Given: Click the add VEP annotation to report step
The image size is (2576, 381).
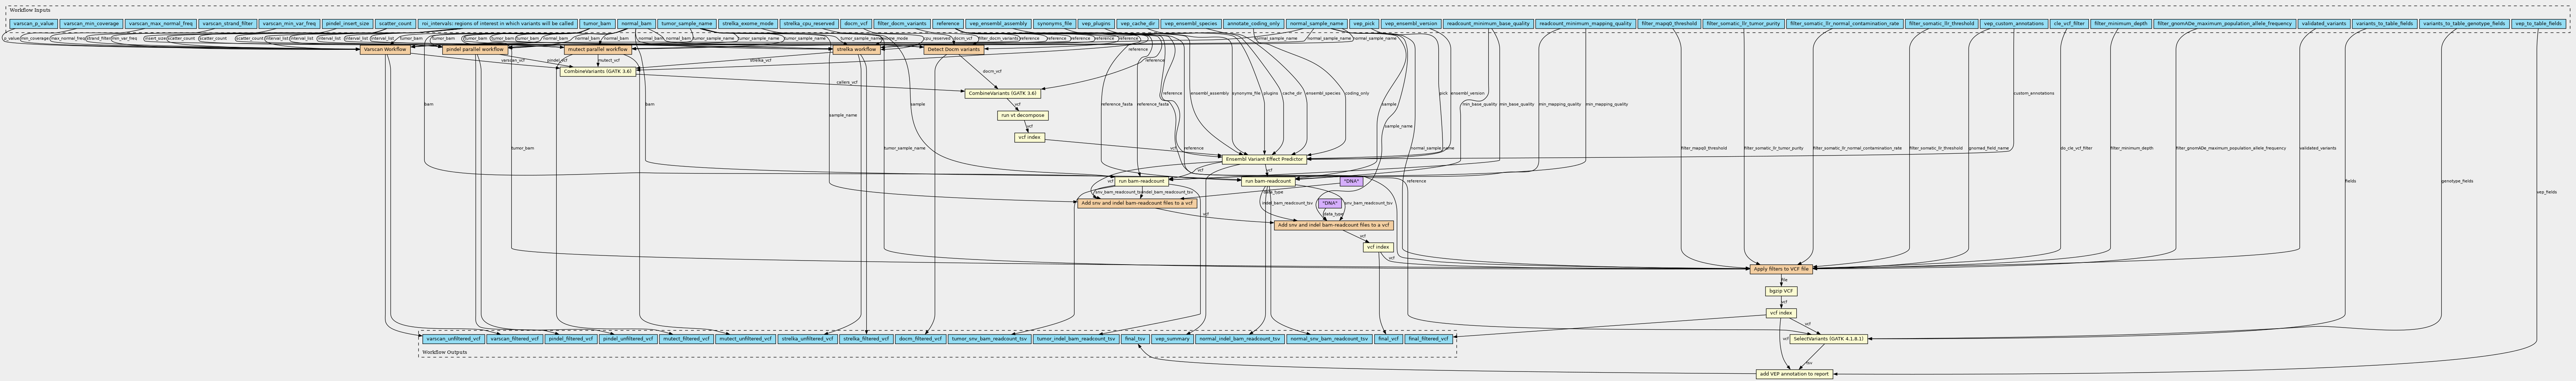Looking at the screenshot, I should tap(1794, 374).
